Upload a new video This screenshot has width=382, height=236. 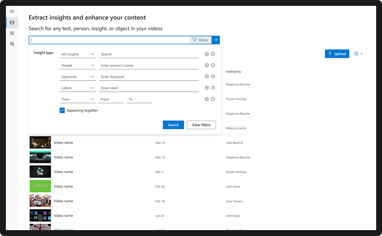(x=337, y=54)
